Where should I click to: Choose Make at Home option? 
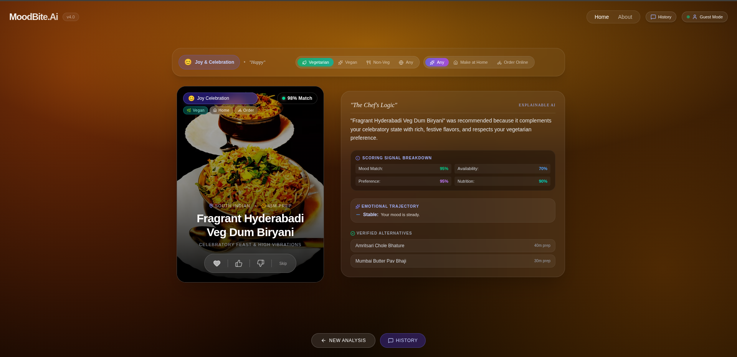coord(471,62)
